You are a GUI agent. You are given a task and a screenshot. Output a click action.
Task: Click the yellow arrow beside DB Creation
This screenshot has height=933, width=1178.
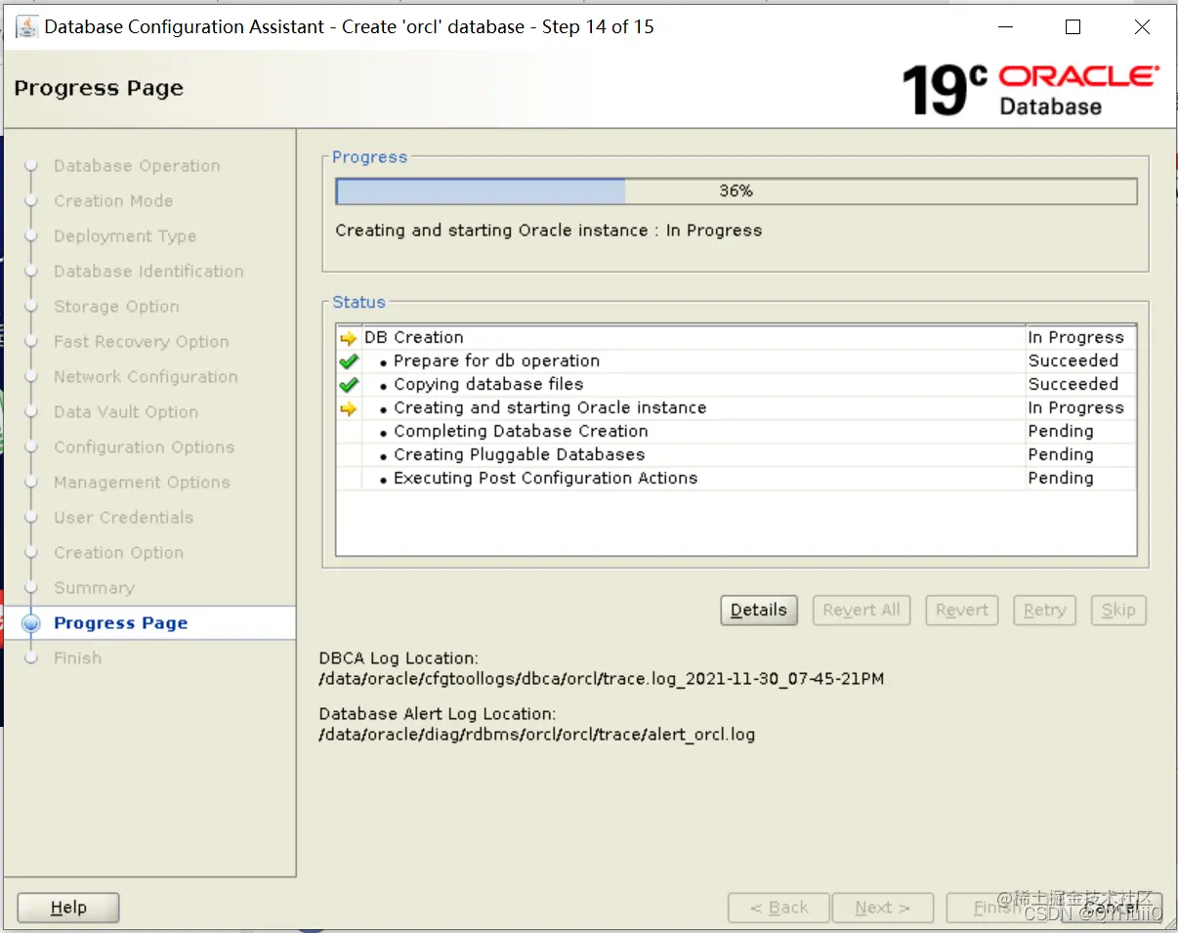(x=349, y=338)
